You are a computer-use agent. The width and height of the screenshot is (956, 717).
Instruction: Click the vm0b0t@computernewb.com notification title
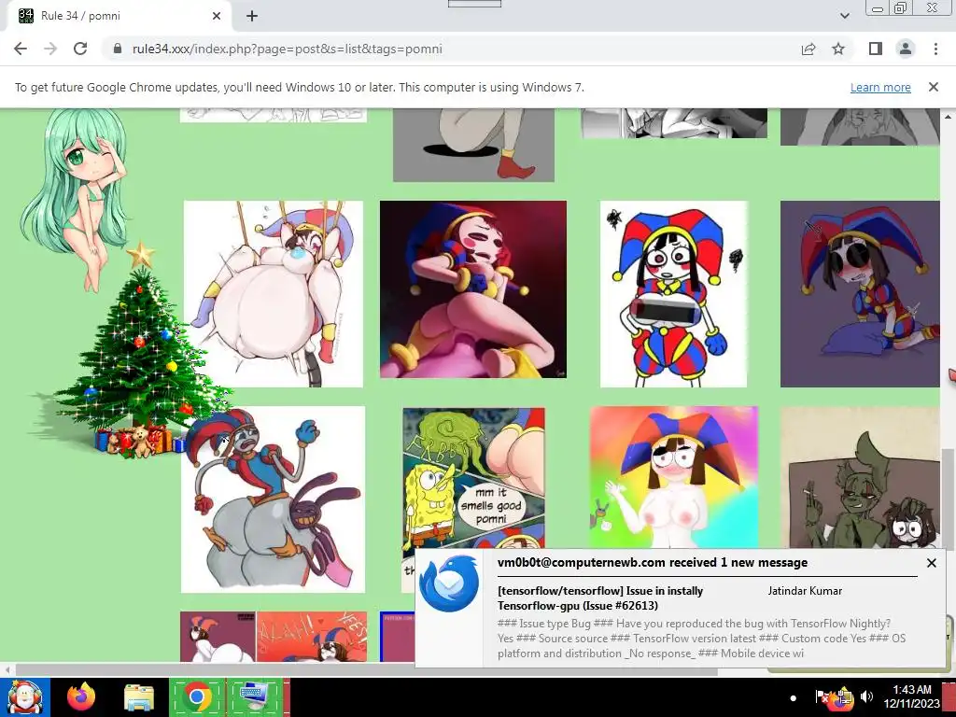[x=653, y=562]
